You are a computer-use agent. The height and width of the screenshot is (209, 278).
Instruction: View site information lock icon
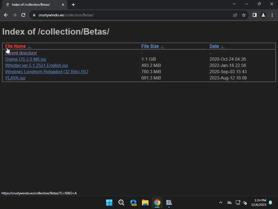[34, 15]
